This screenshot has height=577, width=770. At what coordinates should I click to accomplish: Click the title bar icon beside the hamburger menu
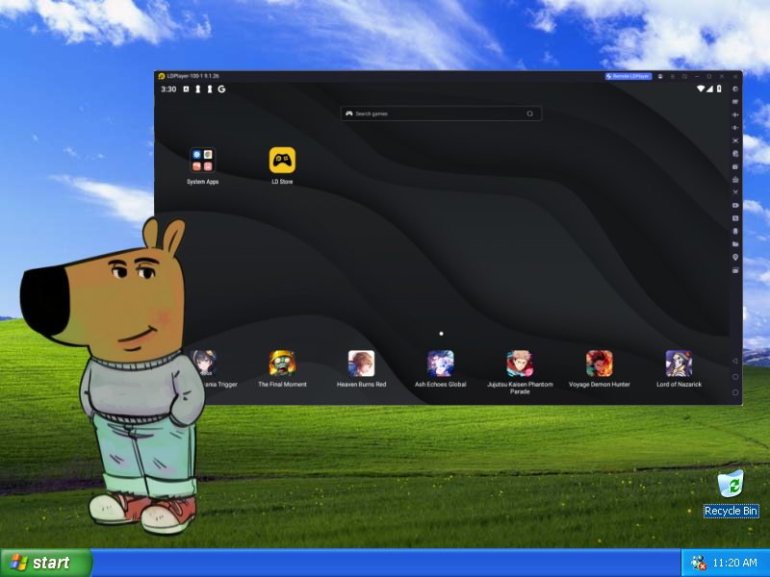click(684, 77)
